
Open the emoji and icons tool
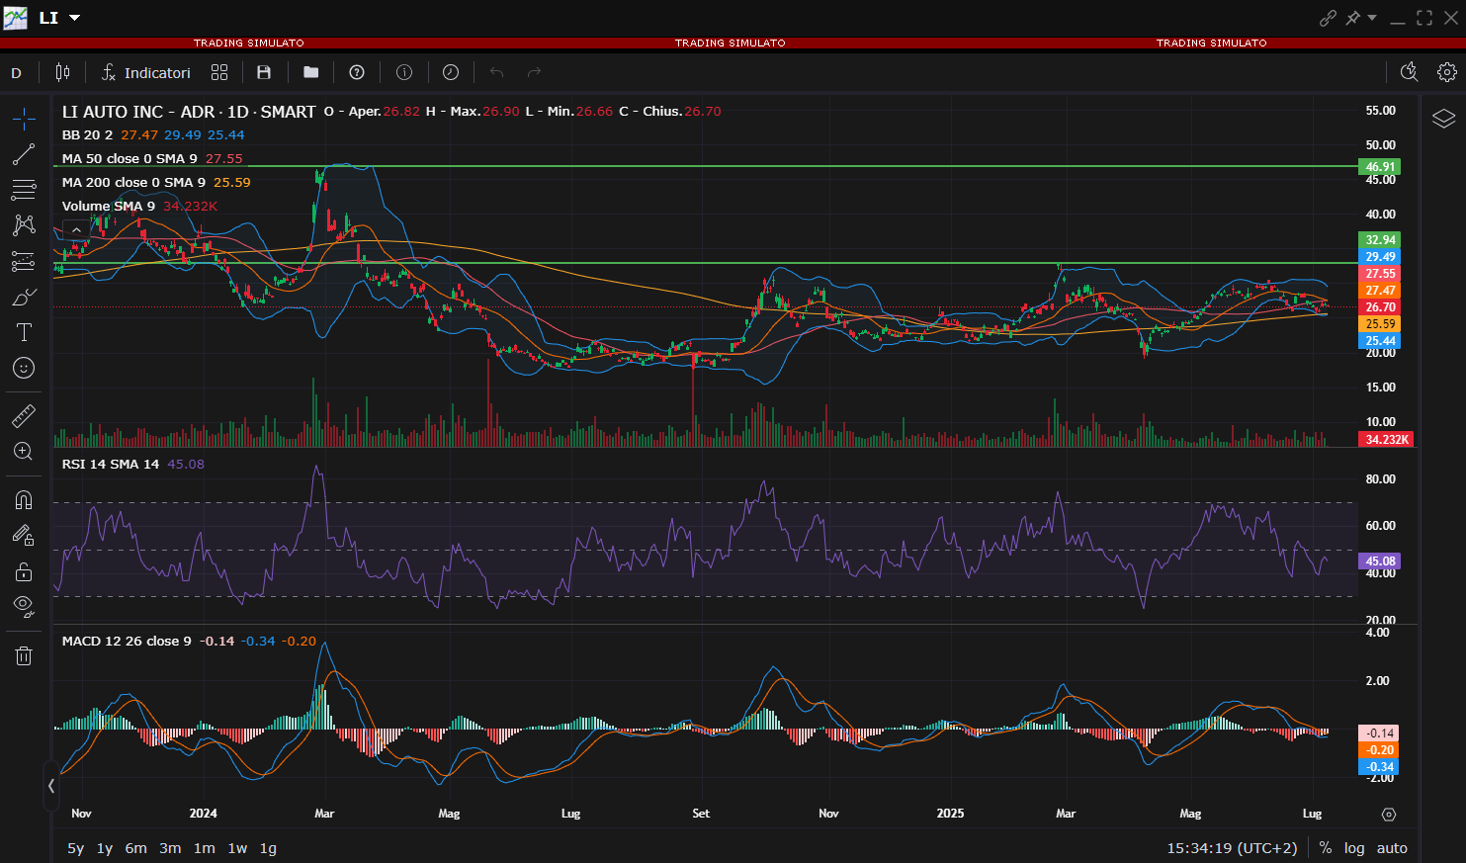tap(24, 368)
